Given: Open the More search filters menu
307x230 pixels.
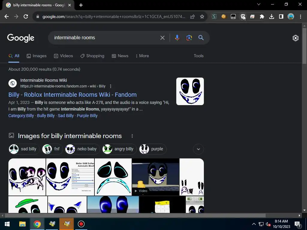Looking at the screenshot, I should coord(142,56).
